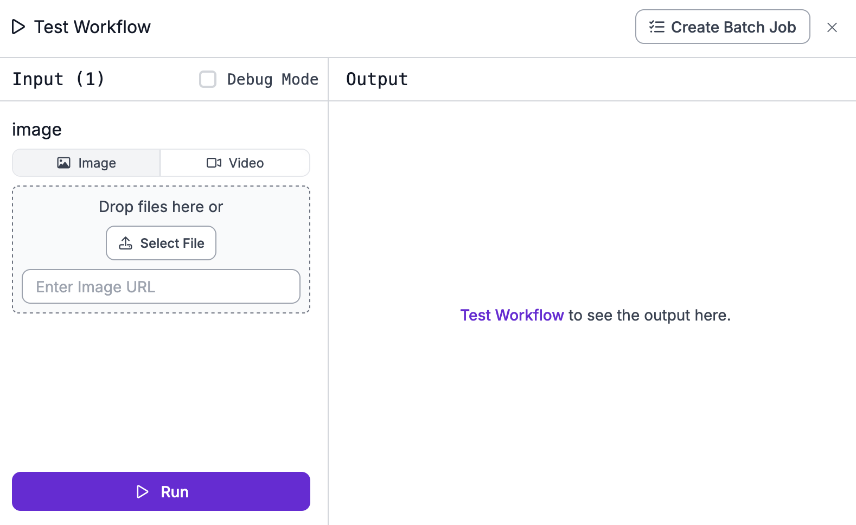Select the Image input tab

(86, 163)
